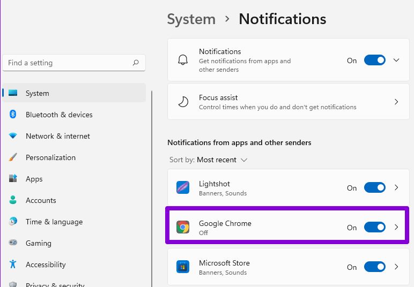Viewport: 414px width, 287px height.
Task: Open Google Chrome settings via its chevron
Action: tap(396, 227)
